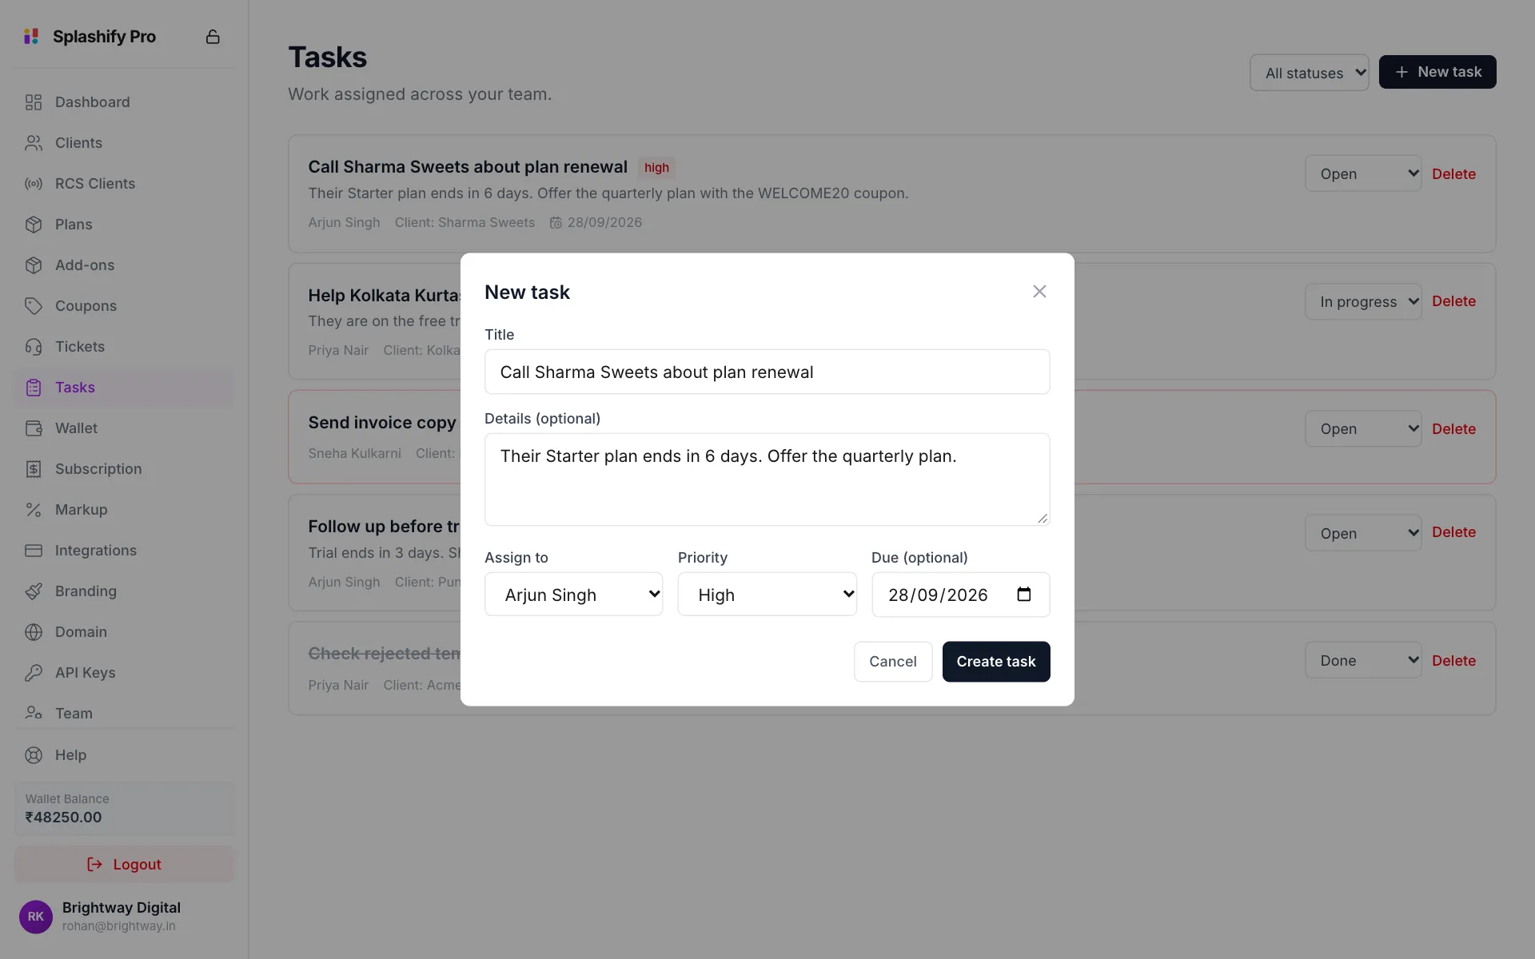1535x959 pixels.
Task: Delete the task marked Done
Action: coord(1453,660)
